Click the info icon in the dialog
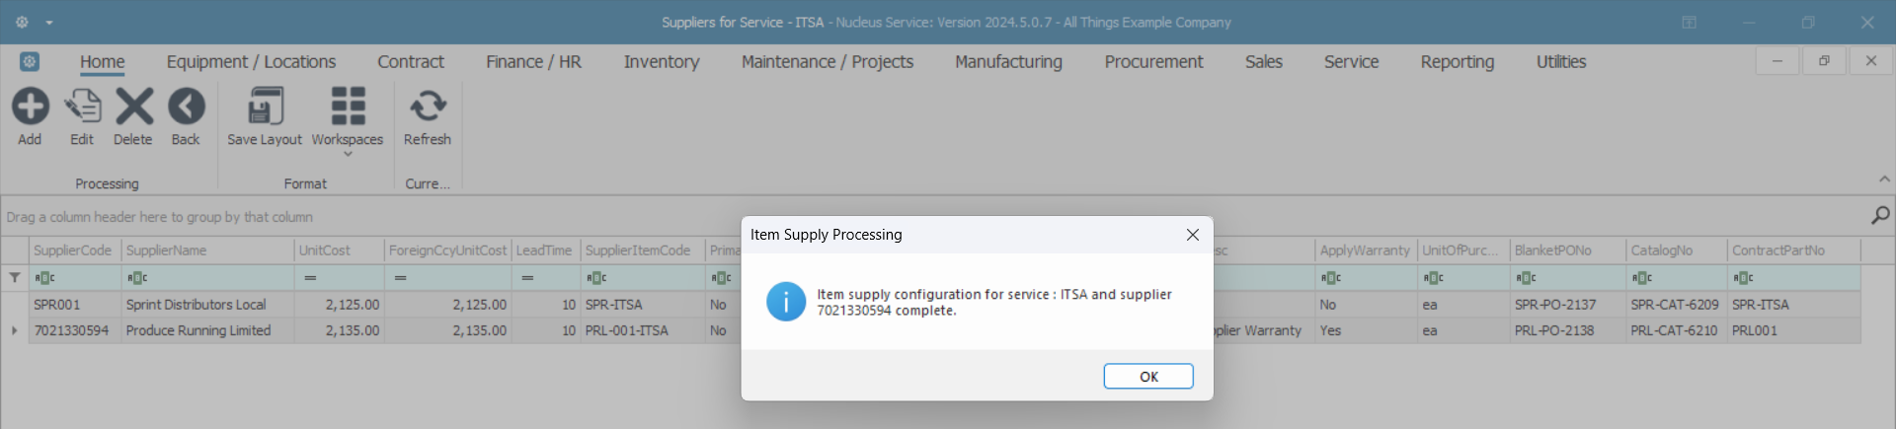This screenshot has width=1896, height=429. point(786,302)
